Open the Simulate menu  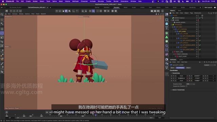point(101,1)
